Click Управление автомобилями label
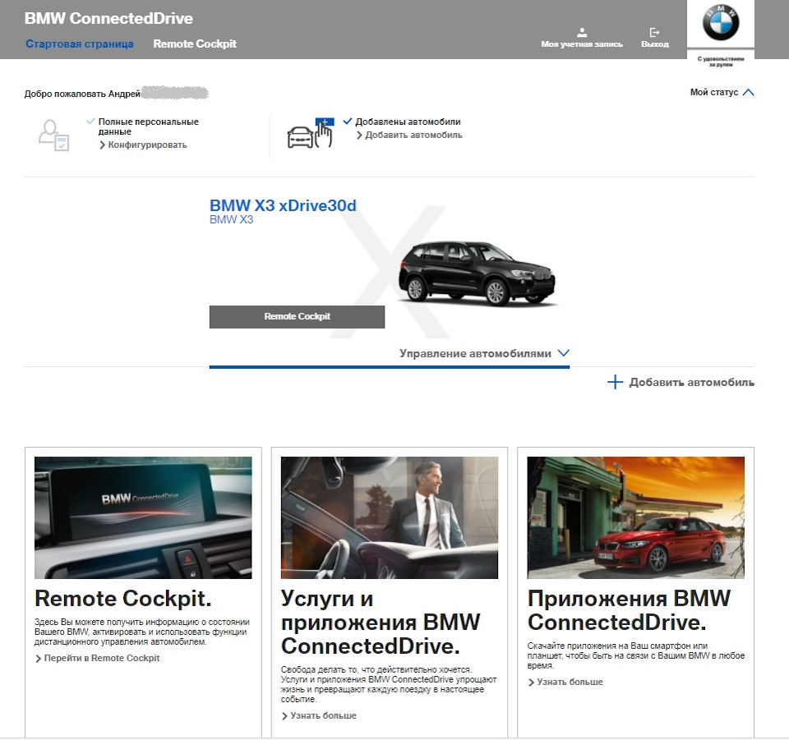789x740 pixels. click(x=475, y=353)
